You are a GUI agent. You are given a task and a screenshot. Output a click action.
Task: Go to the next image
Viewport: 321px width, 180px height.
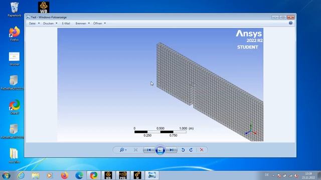pyautogui.click(x=172, y=150)
